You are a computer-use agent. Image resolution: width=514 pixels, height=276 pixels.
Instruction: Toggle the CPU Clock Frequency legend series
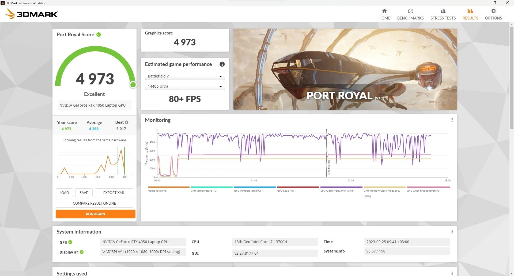[341, 189]
